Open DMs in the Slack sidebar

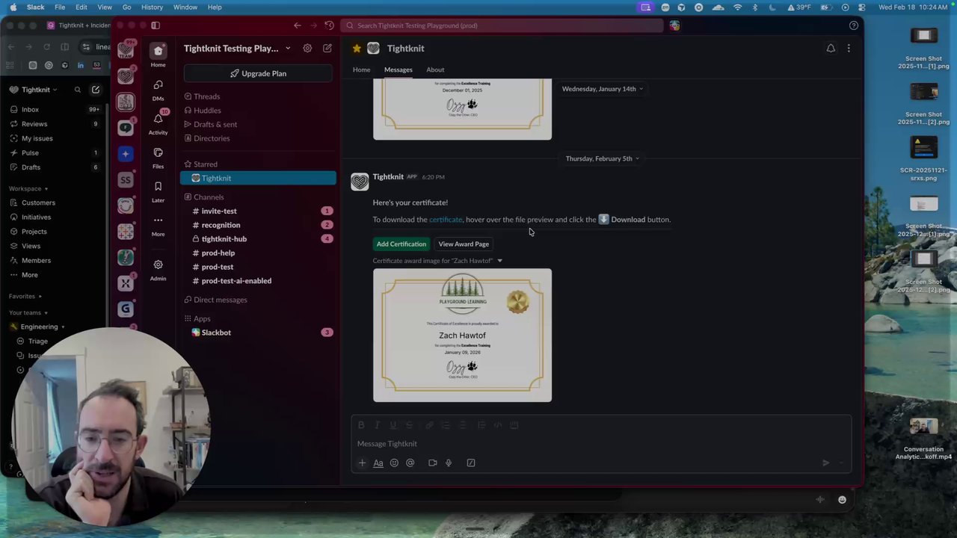[x=158, y=90]
